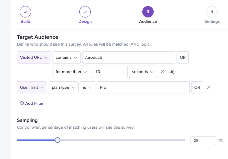Open the contains operator dropdown

[x=66, y=57]
